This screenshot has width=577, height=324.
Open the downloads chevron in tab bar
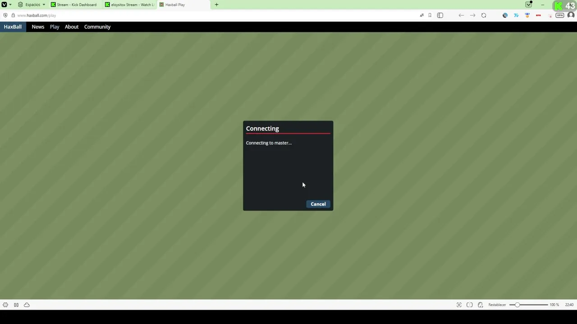coord(529,4)
